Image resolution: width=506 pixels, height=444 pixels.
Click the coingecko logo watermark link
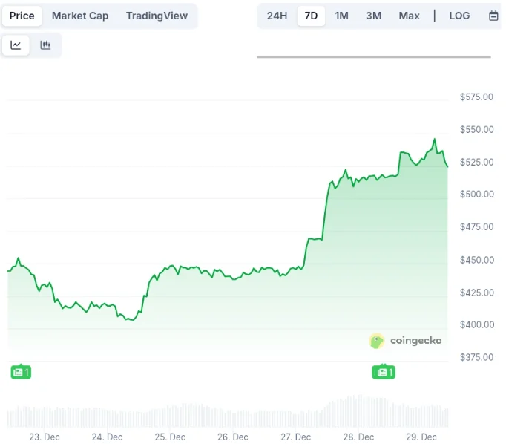tap(405, 340)
